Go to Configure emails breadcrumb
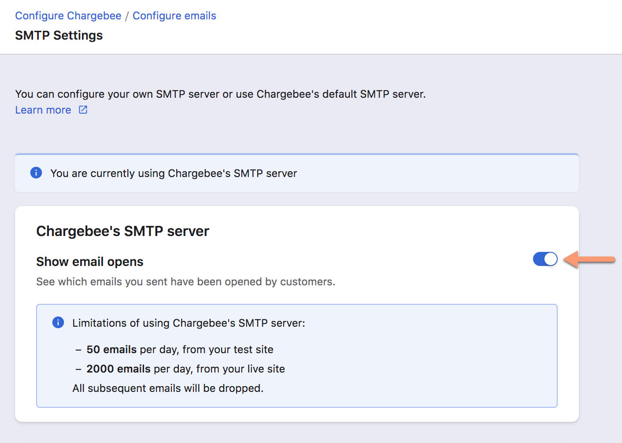622x443 pixels. (174, 16)
